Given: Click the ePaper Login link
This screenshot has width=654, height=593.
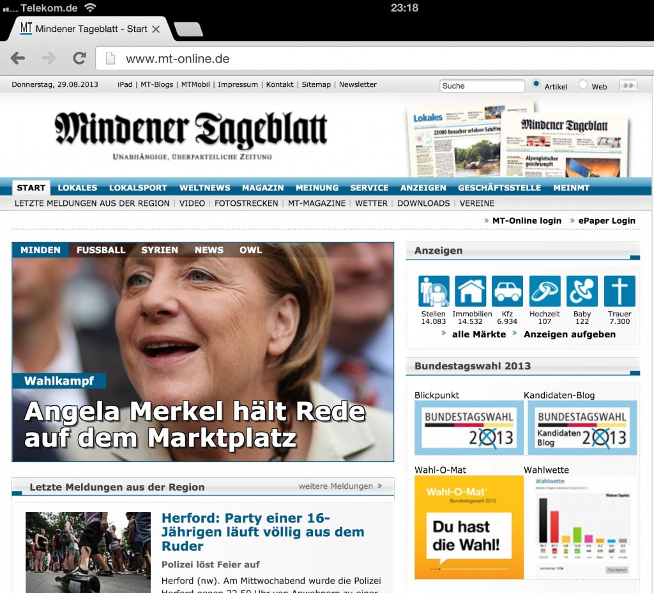Looking at the screenshot, I should (x=607, y=220).
